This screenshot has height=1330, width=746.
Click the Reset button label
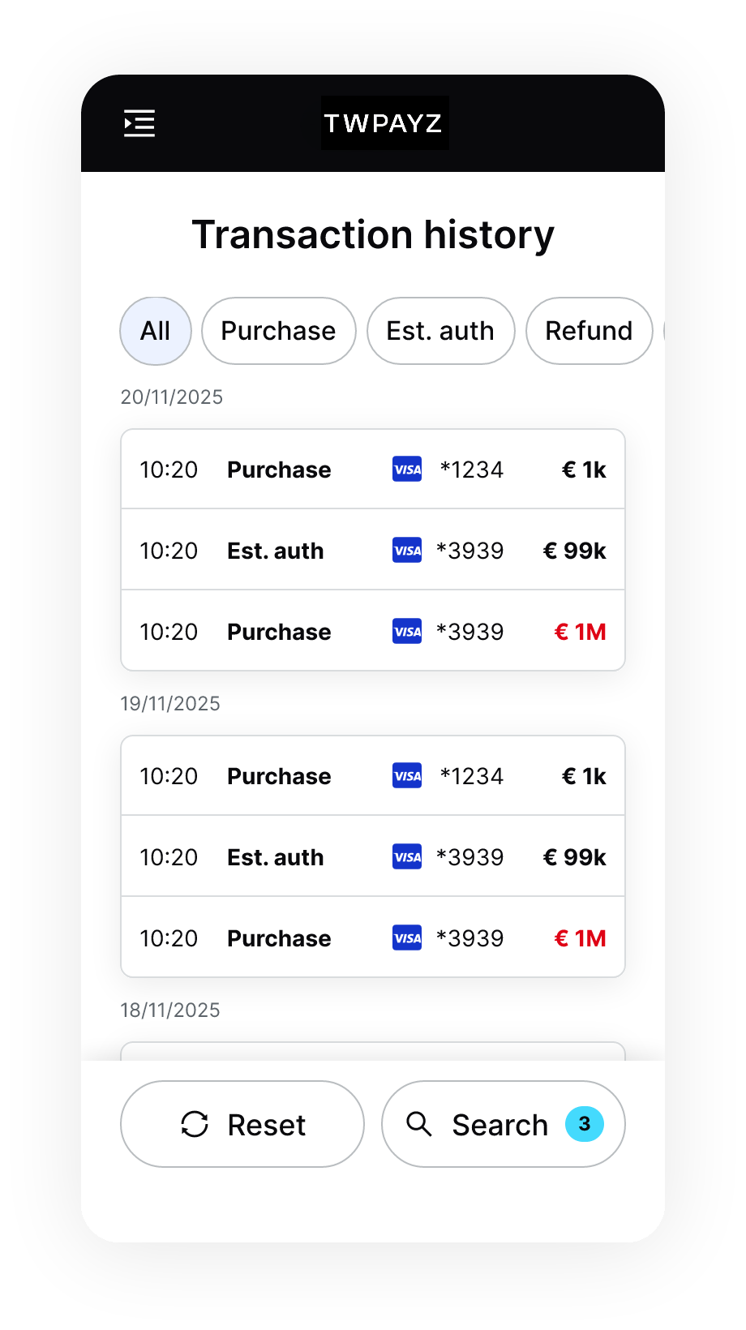[267, 1125]
